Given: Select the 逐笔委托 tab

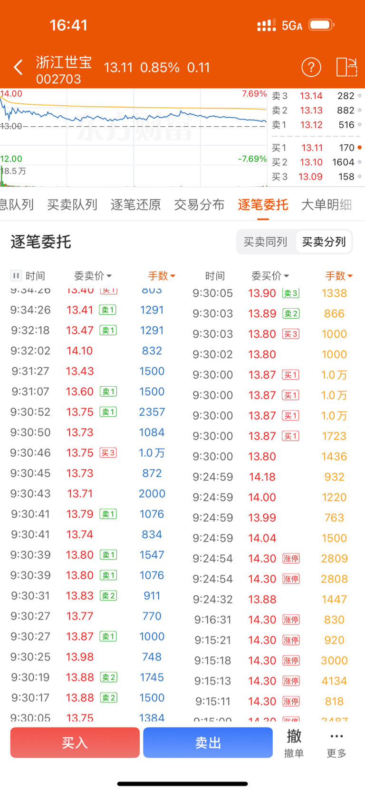Looking at the screenshot, I should click(263, 205).
